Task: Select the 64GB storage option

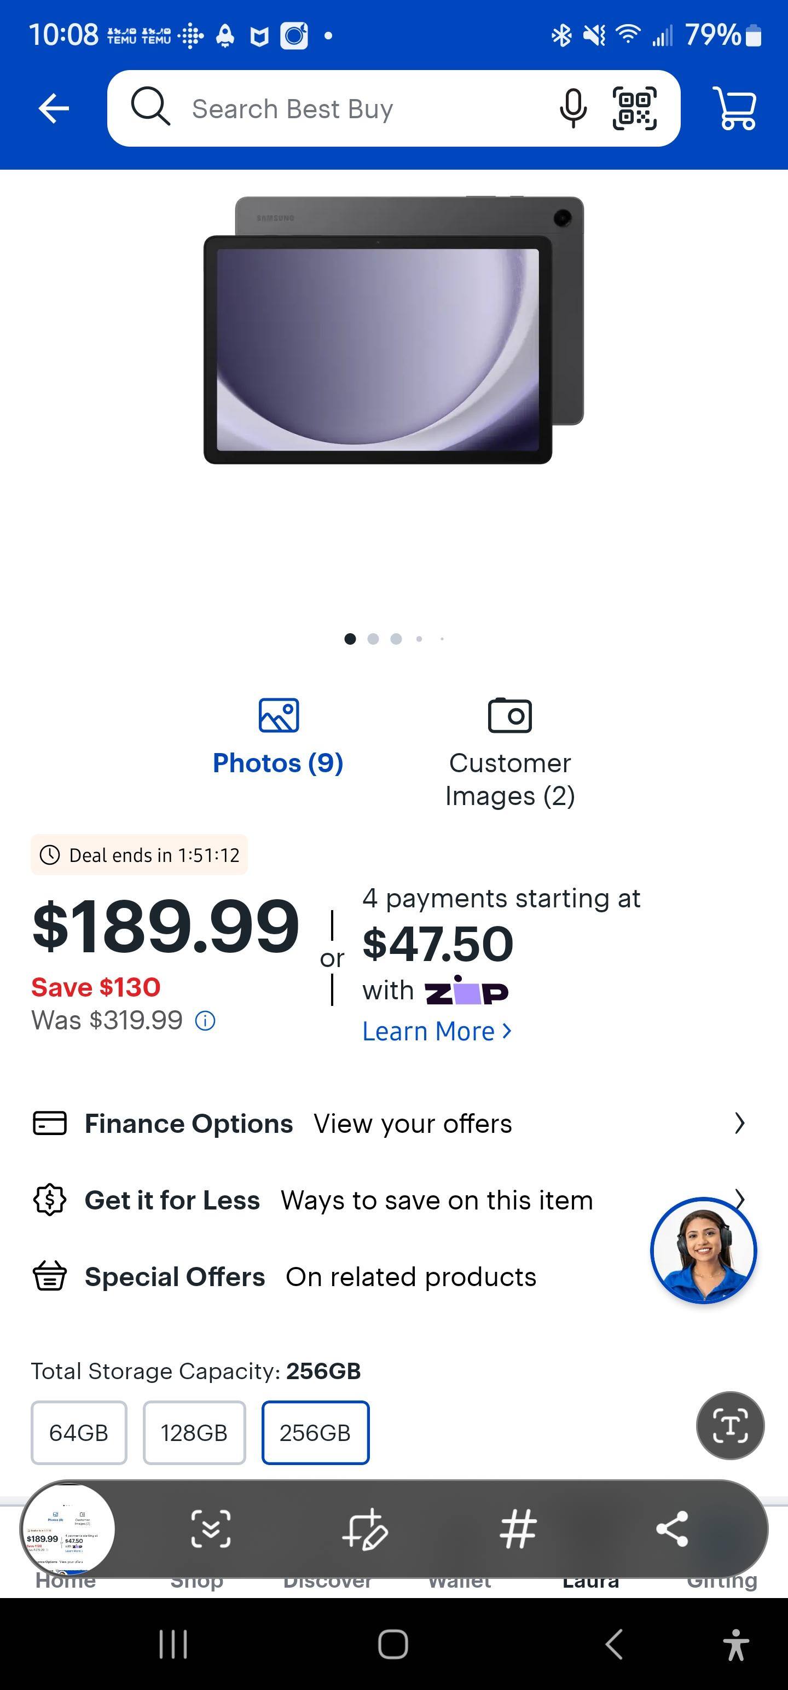Action: [78, 1432]
